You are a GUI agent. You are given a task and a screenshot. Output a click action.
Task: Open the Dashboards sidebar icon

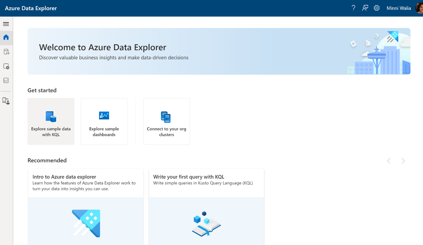click(6, 81)
